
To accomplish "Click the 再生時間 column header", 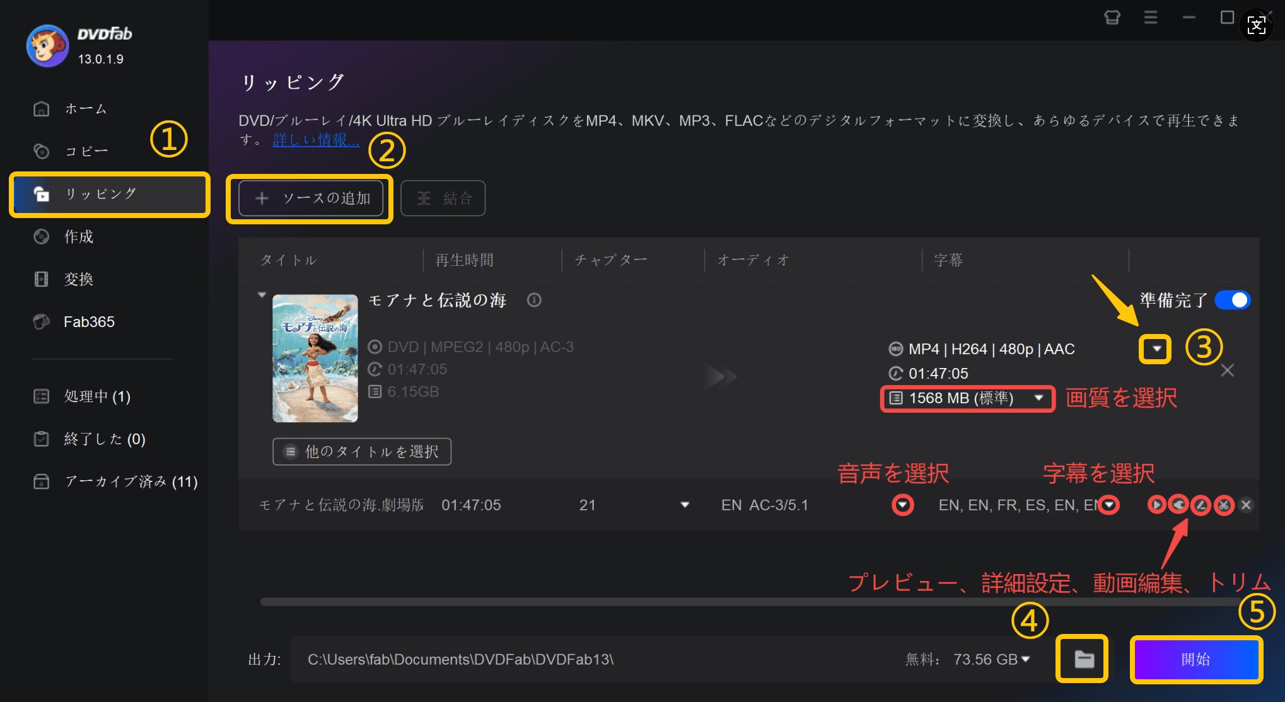I will coord(465,260).
